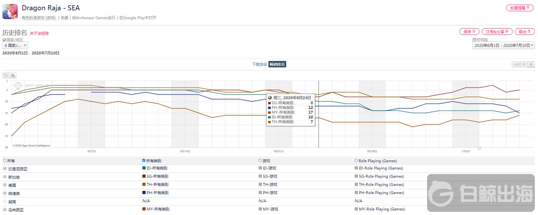This screenshot has height=215, width=538.
Task: Collapse the 菲律宾 row
Action: (5, 193)
